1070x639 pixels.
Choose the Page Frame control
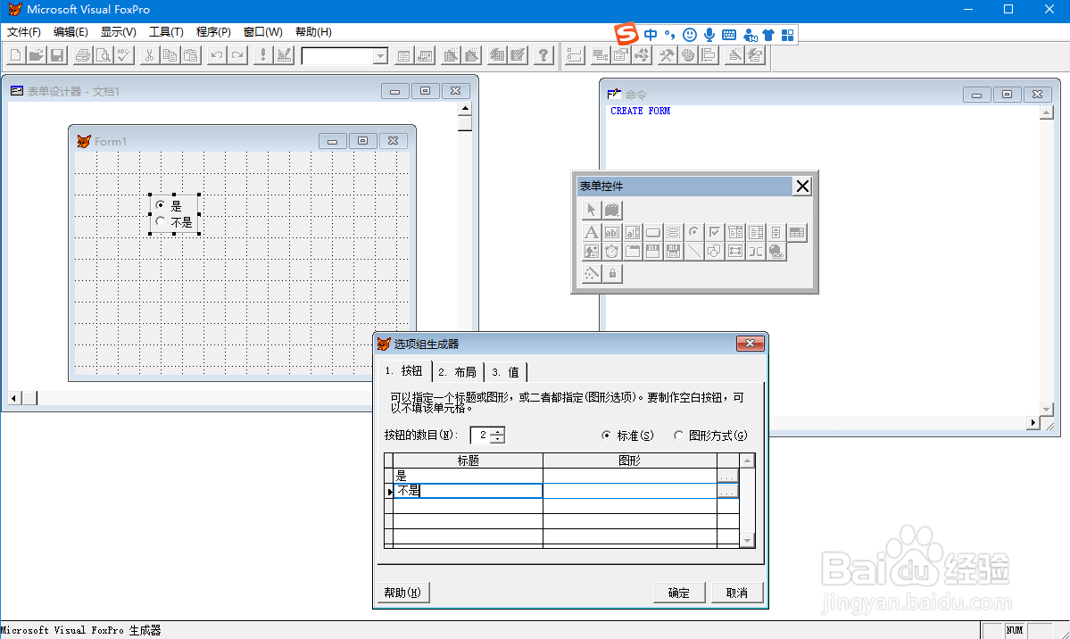tap(633, 252)
